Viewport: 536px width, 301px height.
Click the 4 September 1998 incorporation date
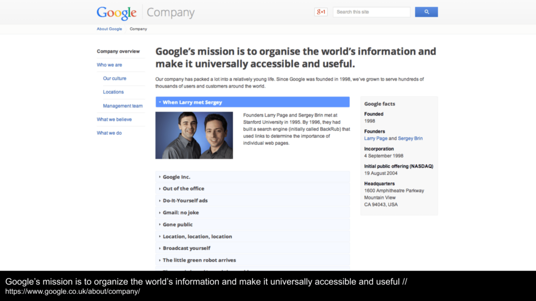coord(384,156)
